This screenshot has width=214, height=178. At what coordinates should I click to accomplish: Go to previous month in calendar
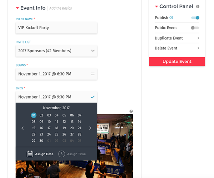(x=22, y=128)
